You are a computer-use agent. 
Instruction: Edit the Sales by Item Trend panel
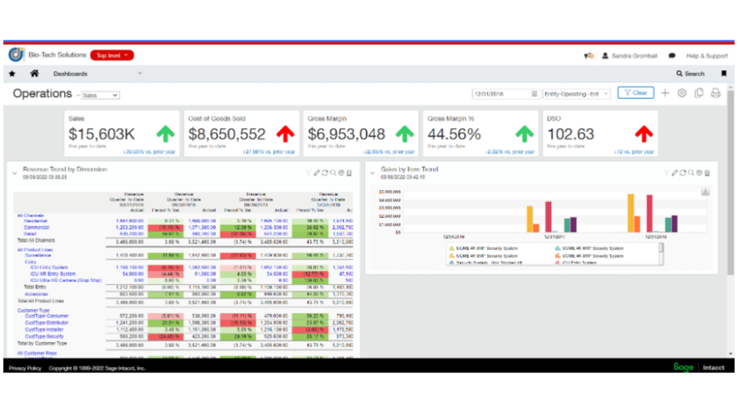[x=674, y=173]
